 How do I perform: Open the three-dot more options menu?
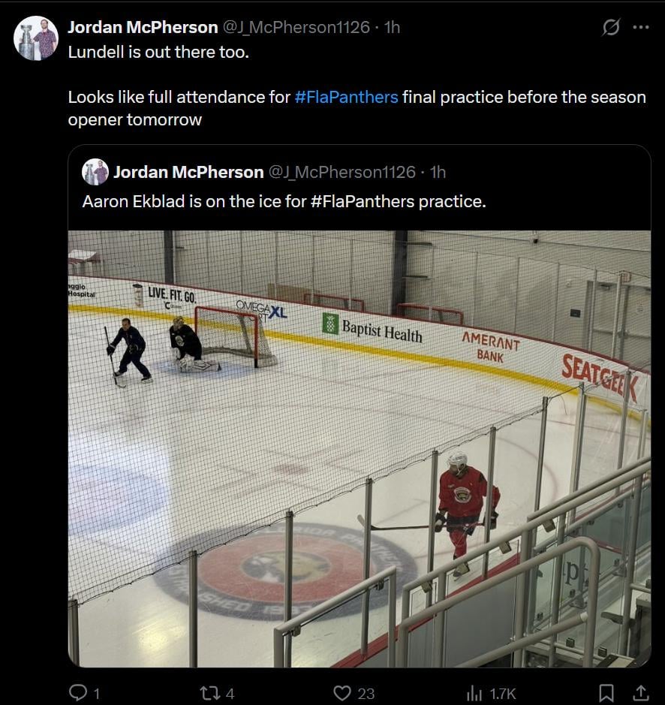click(640, 27)
